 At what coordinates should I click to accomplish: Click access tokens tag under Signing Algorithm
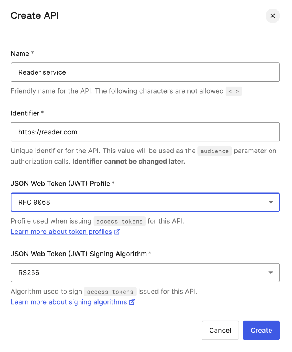pyautogui.click(x=110, y=292)
